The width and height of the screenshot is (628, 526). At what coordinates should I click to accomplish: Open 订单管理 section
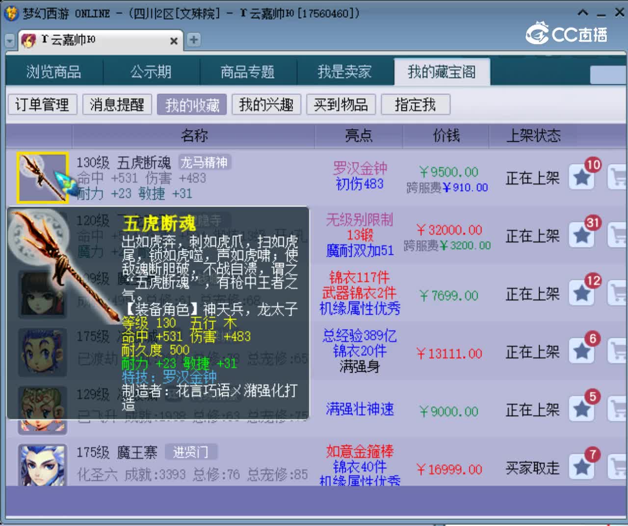(43, 104)
